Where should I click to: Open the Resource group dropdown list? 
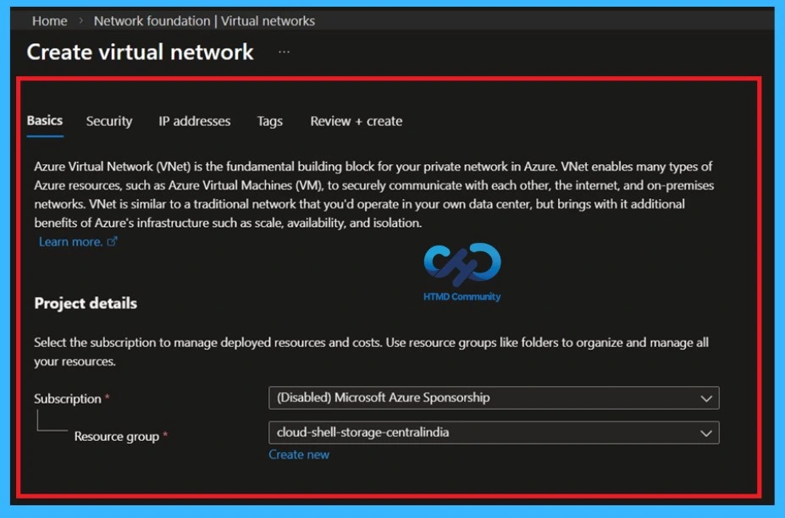pyautogui.click(x=494, y=433)
